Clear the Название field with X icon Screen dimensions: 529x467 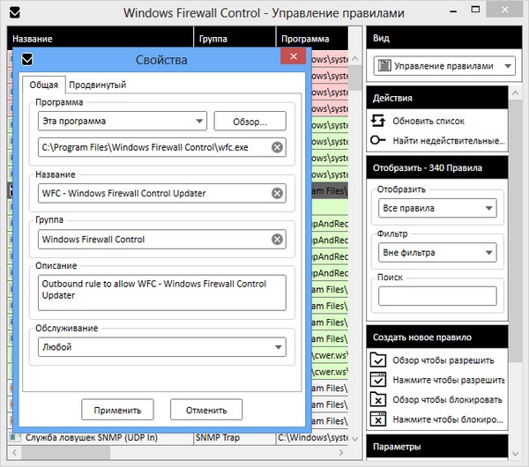coord(277,193)
